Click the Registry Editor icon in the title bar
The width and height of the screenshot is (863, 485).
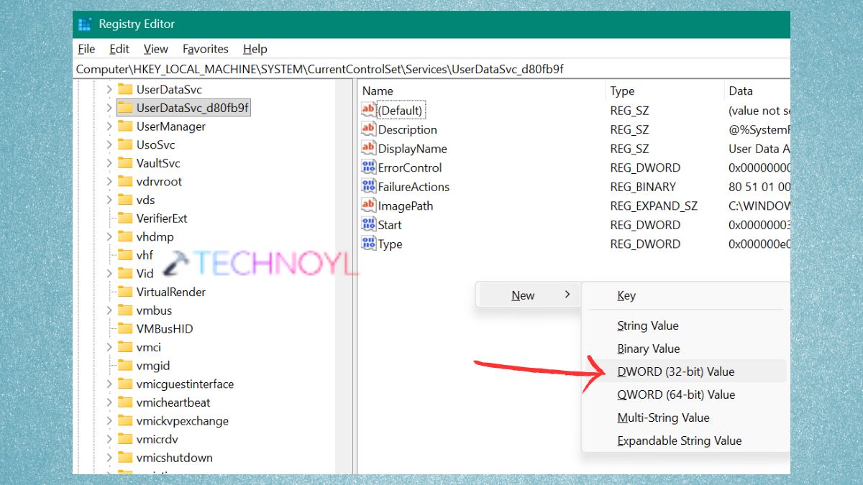point(86,24)
